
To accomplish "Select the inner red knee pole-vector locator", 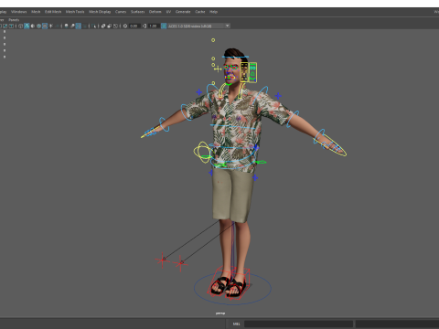I will tap(181, 263).
